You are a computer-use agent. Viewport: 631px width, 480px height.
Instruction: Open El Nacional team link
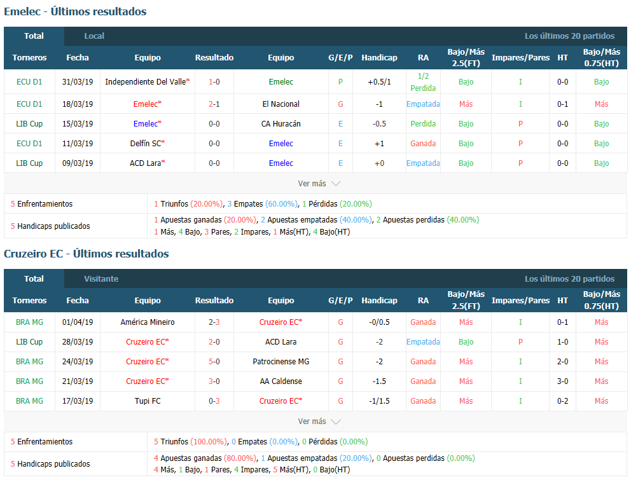(x=281, y=104)
